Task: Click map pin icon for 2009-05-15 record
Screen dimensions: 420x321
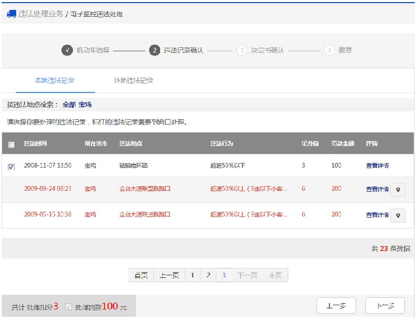Action: pos(398,215)
